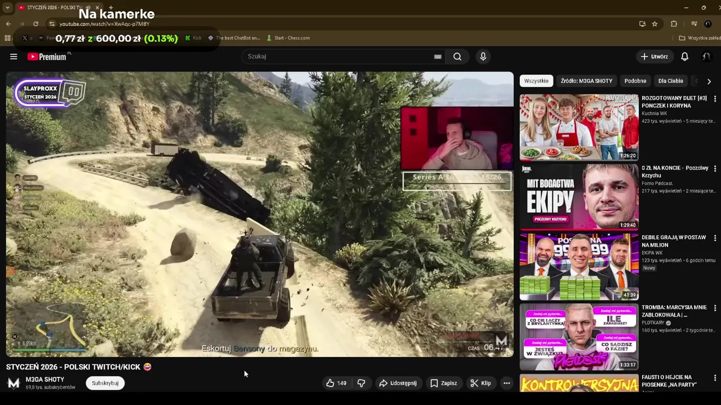The image size is (721, 405).
Task: Open browser media controls icon
Action: [x=694, y=24]
